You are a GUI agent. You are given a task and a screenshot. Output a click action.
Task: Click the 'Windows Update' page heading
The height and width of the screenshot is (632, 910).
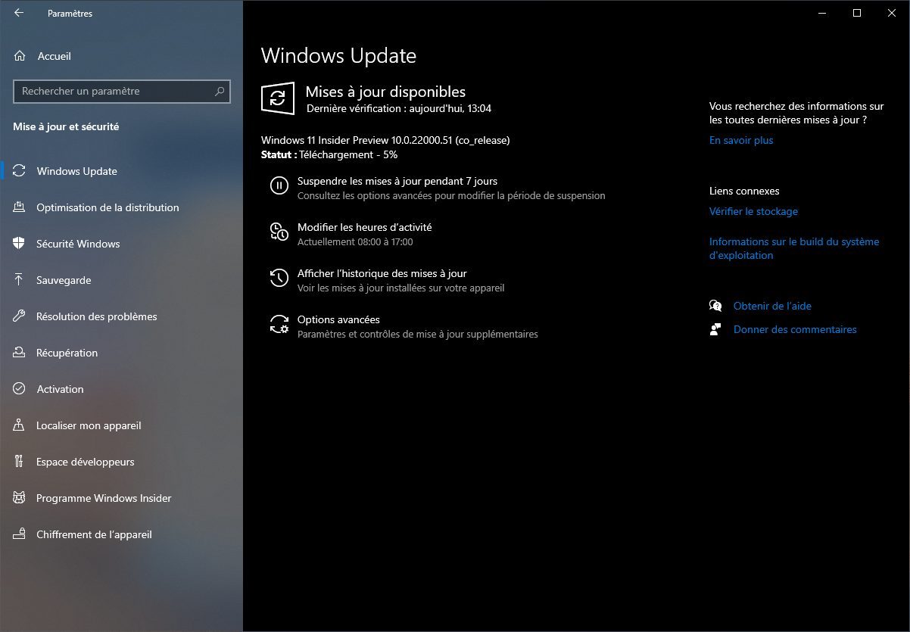pyautogui.click(x=338, y=56)
